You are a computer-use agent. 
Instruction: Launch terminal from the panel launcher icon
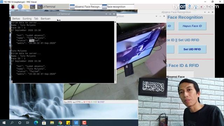[33, 7]
